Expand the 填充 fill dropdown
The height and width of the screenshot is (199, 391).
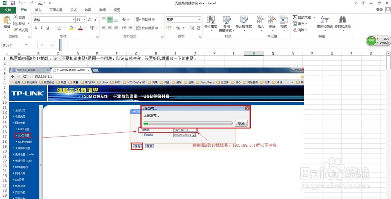[306, 24]
